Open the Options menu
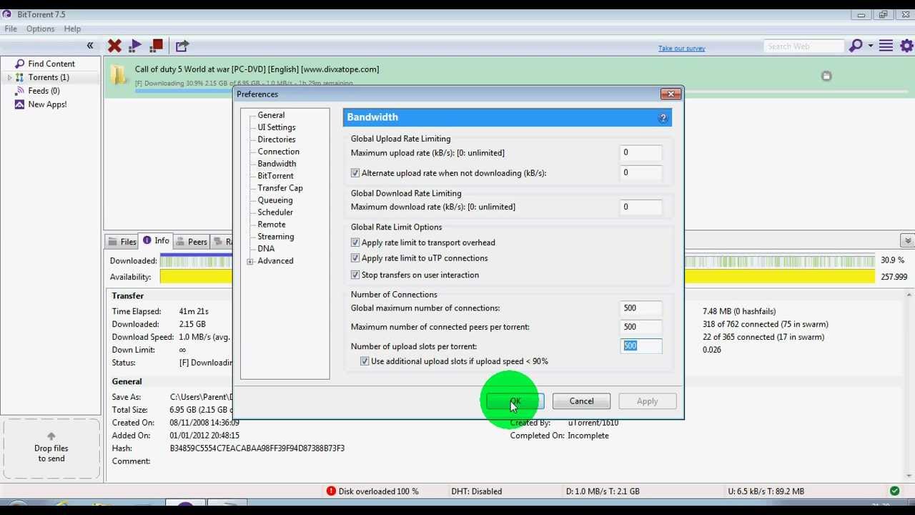Viewport: 915px width, 515px height. 40,29
